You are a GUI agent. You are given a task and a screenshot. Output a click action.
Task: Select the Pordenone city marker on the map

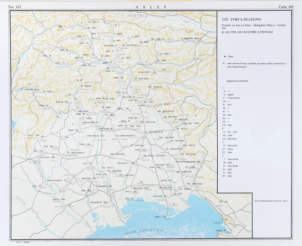coord(61,155)
